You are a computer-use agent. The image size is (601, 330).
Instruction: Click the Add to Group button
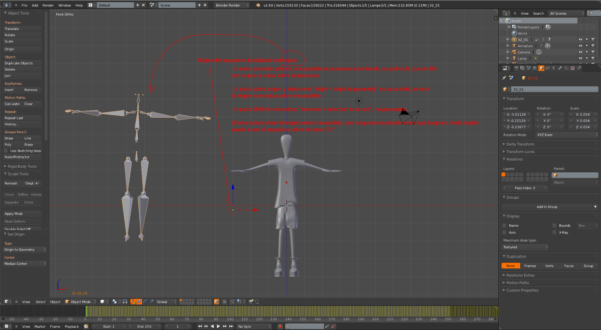click(547, 207)
